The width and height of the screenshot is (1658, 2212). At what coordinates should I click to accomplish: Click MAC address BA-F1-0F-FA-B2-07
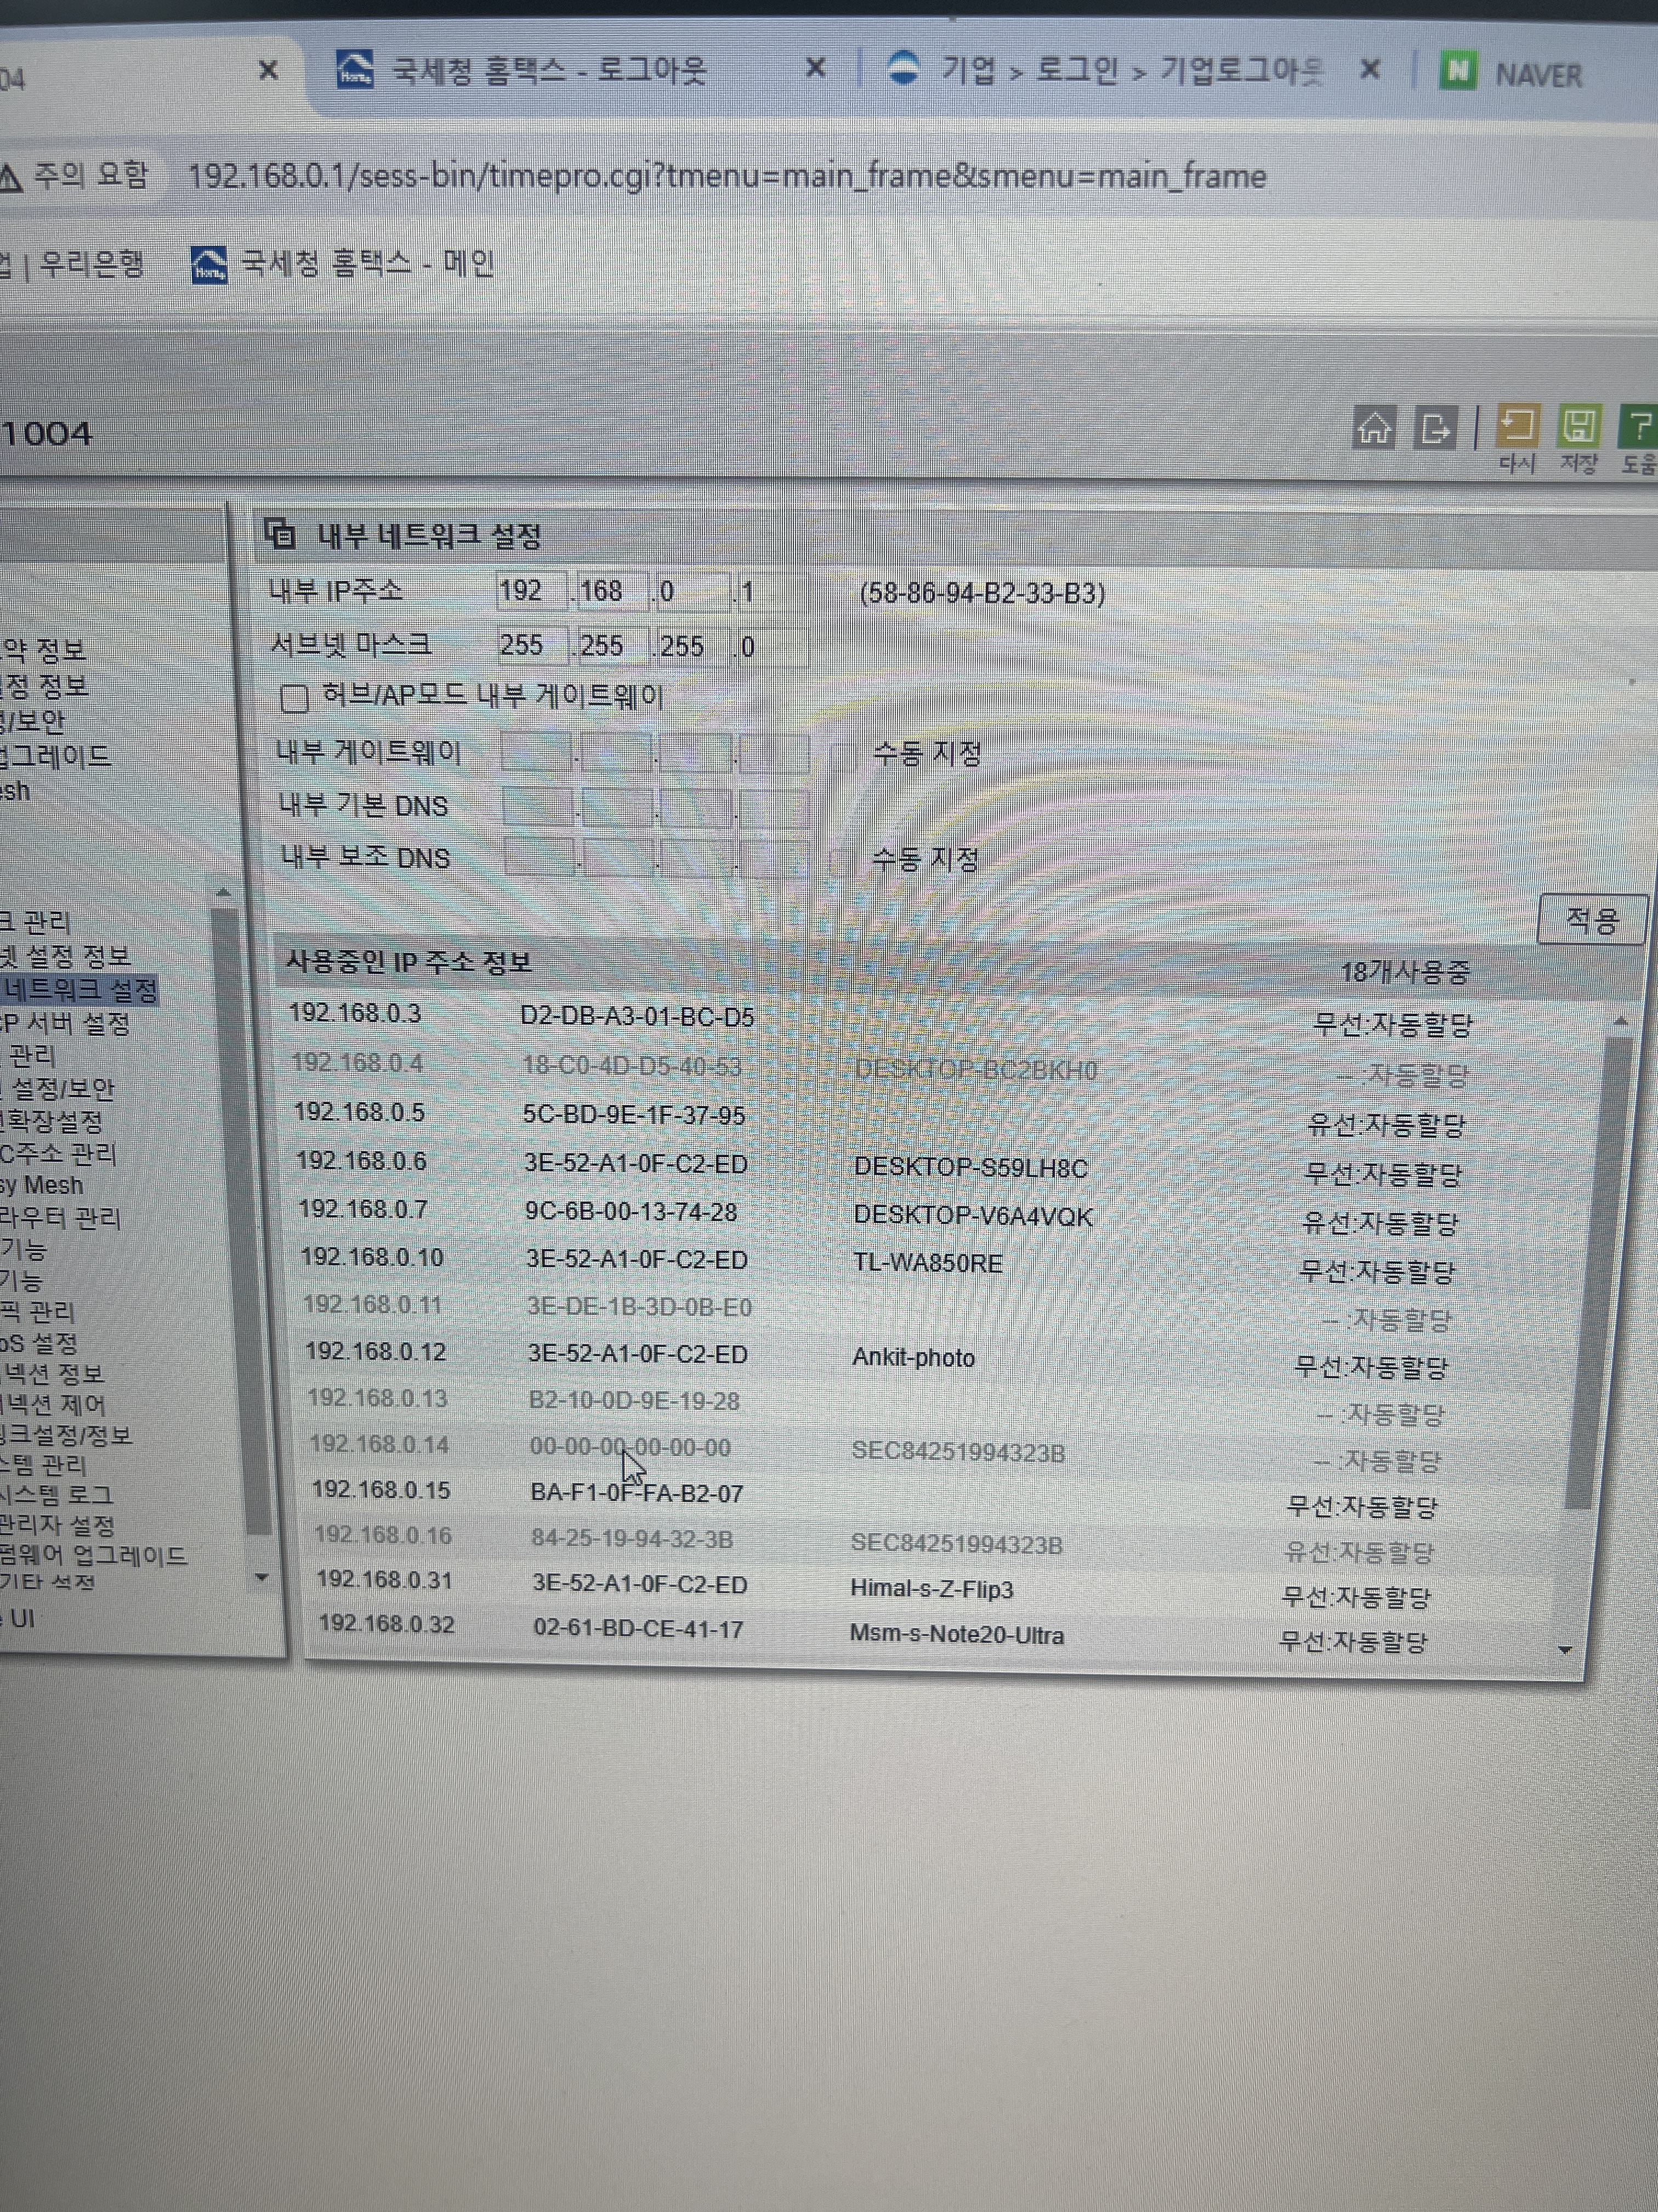tap(638, 1493)
